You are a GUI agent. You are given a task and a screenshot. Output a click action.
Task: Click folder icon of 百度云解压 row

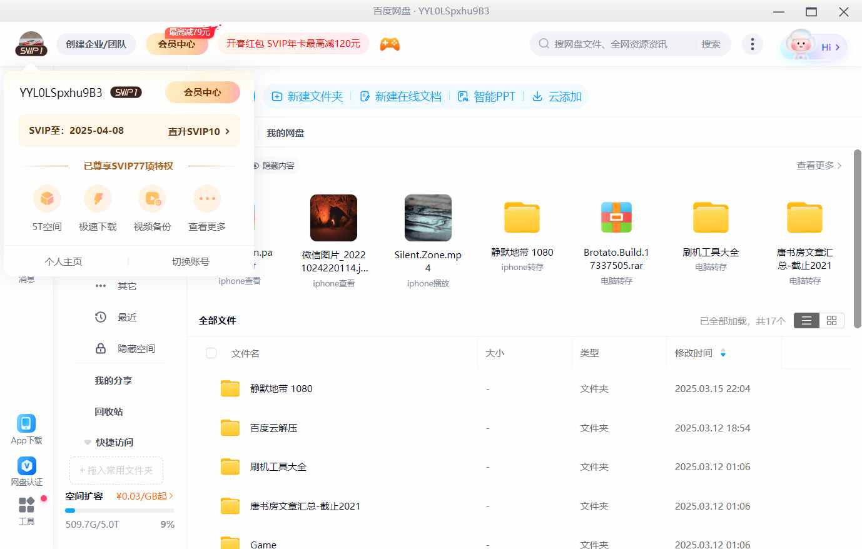230,428
